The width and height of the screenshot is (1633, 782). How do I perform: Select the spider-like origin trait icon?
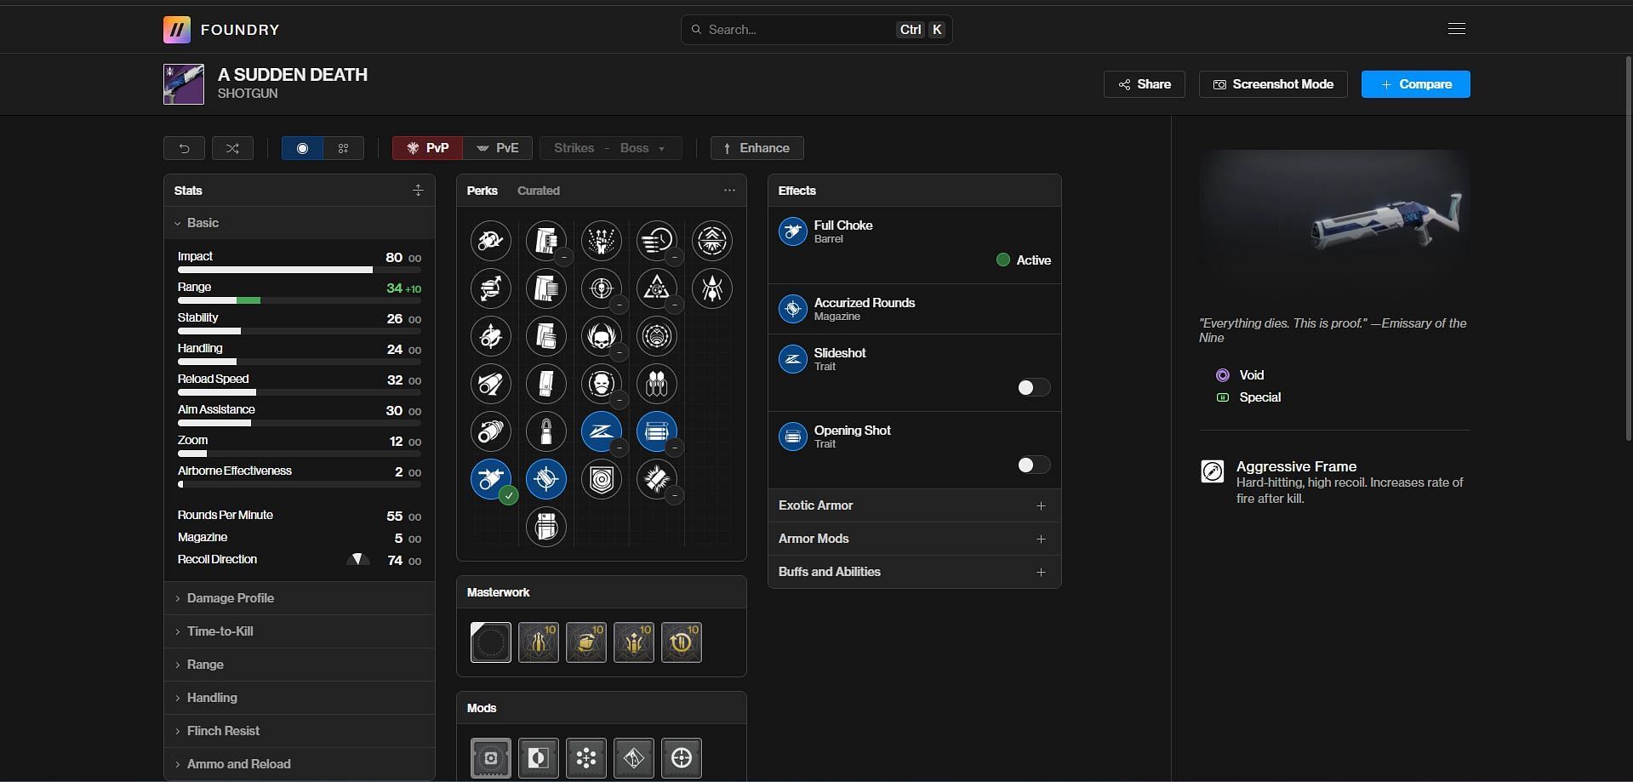(x=712, y=288)
